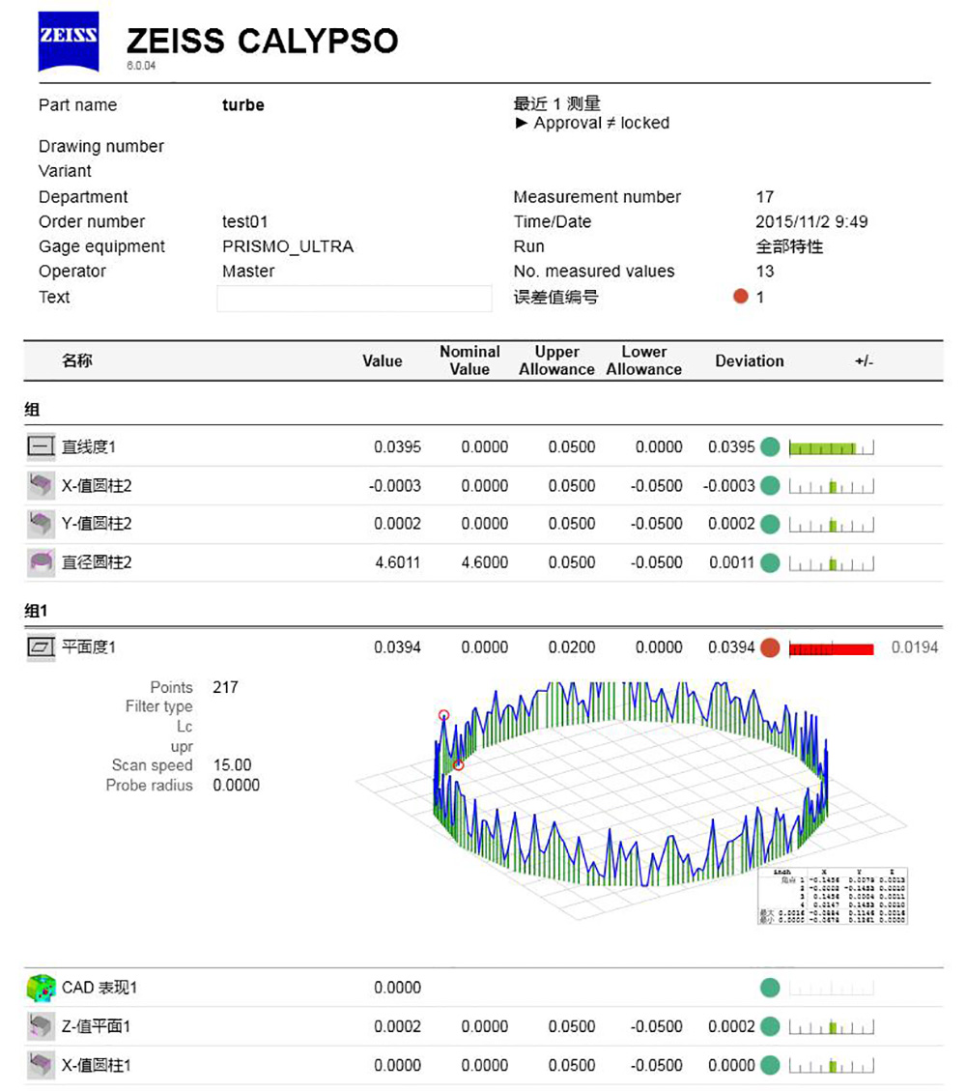Click the green status dot for Z-值平面1
The height and width of the screenshot is (1091, 966).
coord(770,1026)
